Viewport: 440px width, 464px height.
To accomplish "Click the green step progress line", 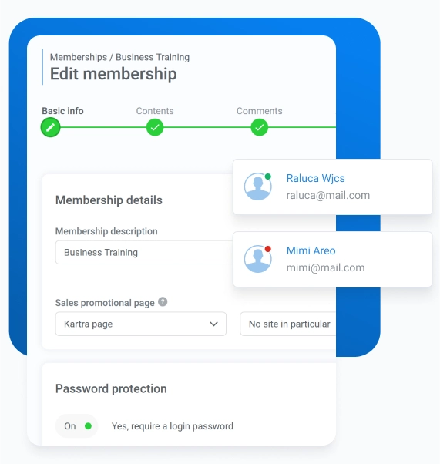I will (207, 127).
